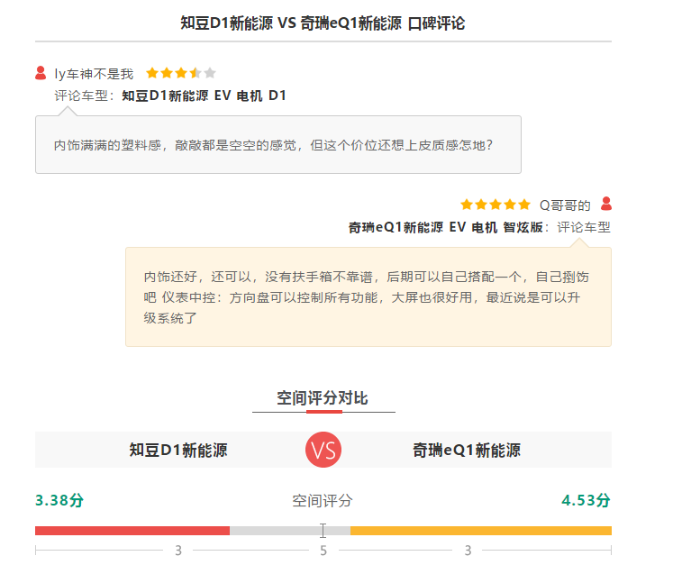Click the red user avatar beside ly车神不是我
This screenshot has width=682, height=583.
(41, 73)
